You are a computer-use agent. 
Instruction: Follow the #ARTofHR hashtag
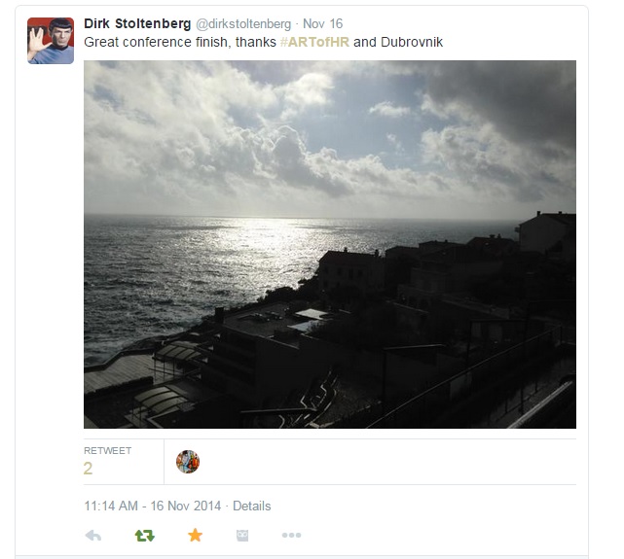coord(314,42)
